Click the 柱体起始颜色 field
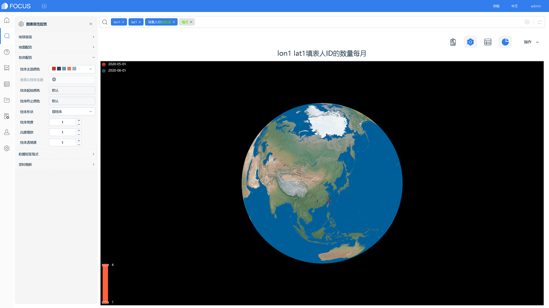This screenshot has height=308, width=549. click(x=72, y=90)
